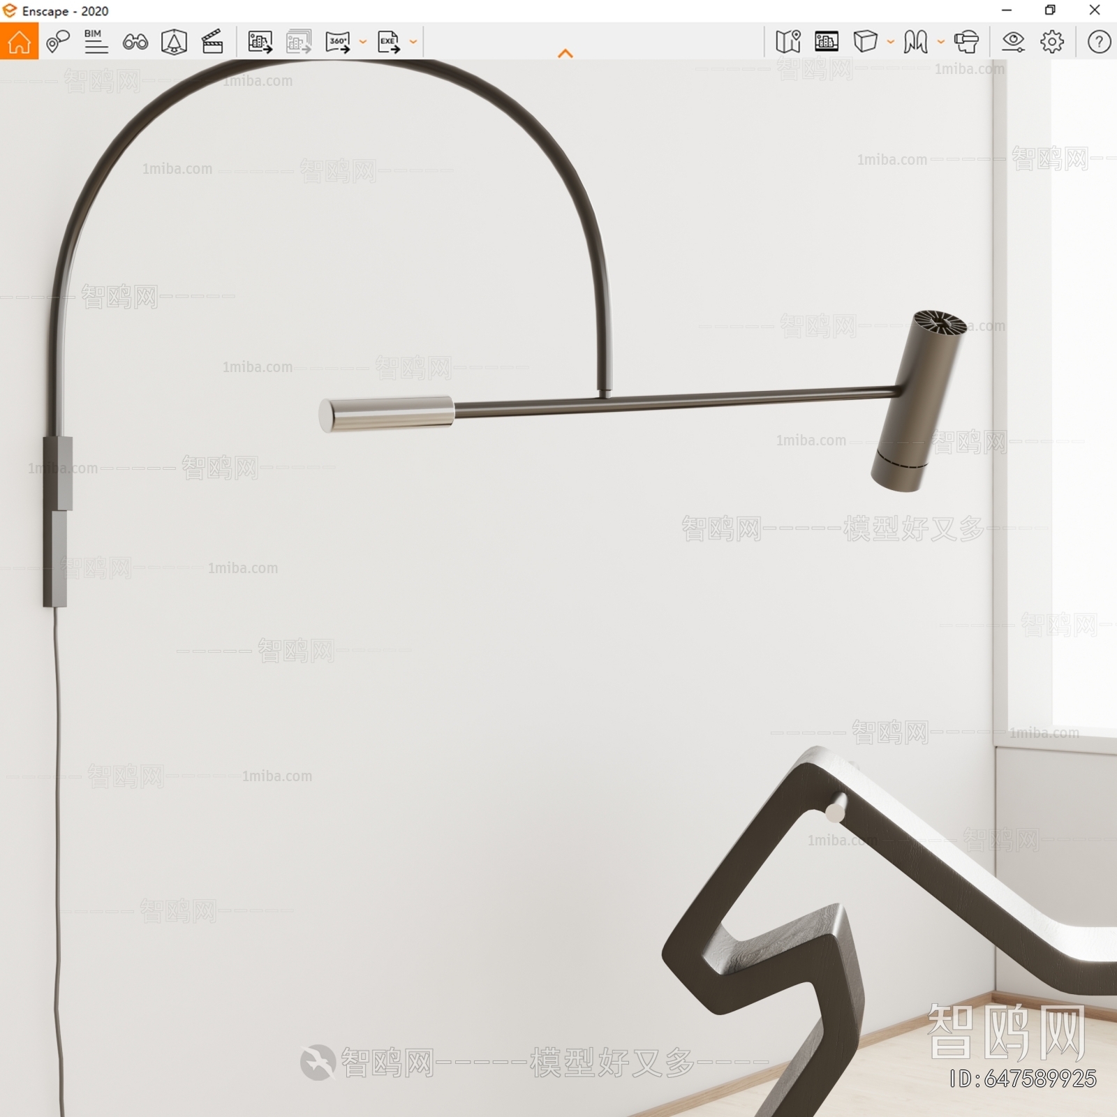This screenshot has width=1117, height=1117.
Task: Collapse the toolbar with orange chevron
Action: pos(565,53)
